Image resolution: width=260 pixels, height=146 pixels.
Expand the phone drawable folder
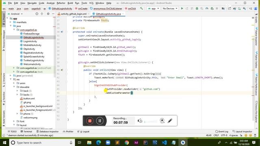(17, 114)
